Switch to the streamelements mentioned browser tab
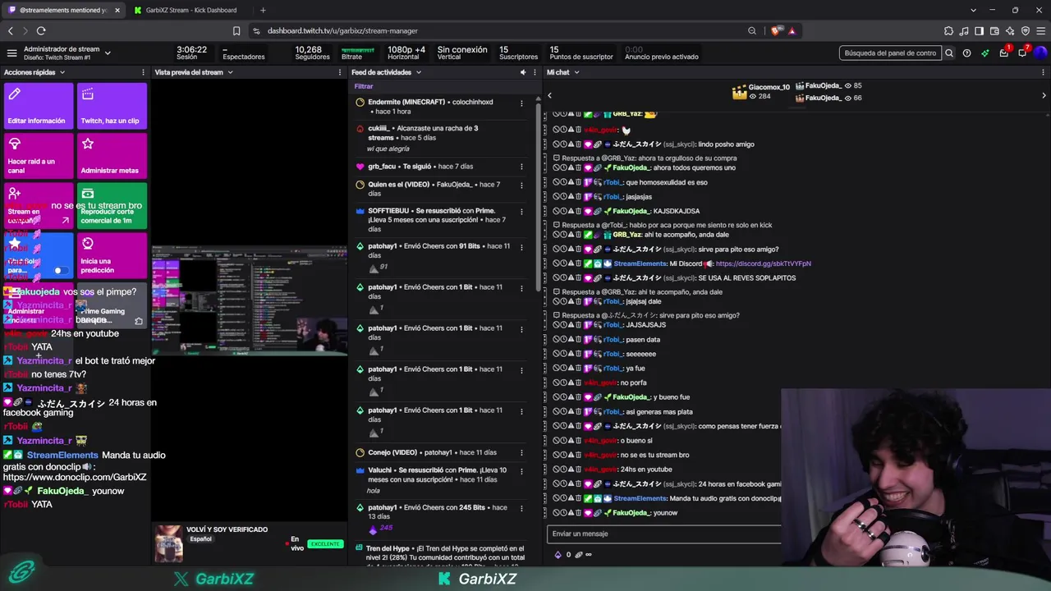Screen dimensions: 1051x591 point(64,10)
